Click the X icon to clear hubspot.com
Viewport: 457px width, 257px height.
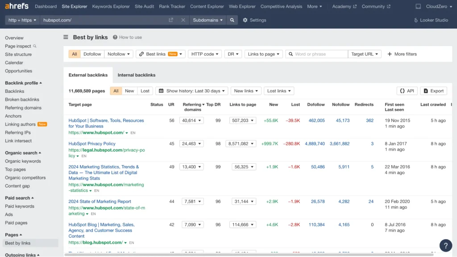point(183,20)
